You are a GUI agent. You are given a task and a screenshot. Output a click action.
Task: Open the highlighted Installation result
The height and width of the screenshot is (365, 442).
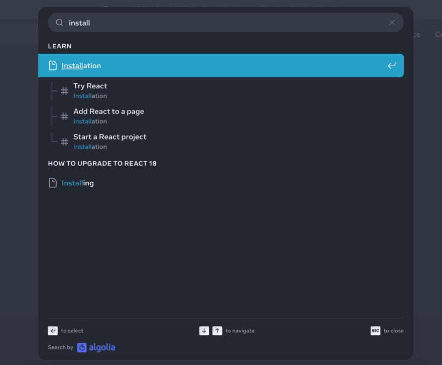coord(220,65)
